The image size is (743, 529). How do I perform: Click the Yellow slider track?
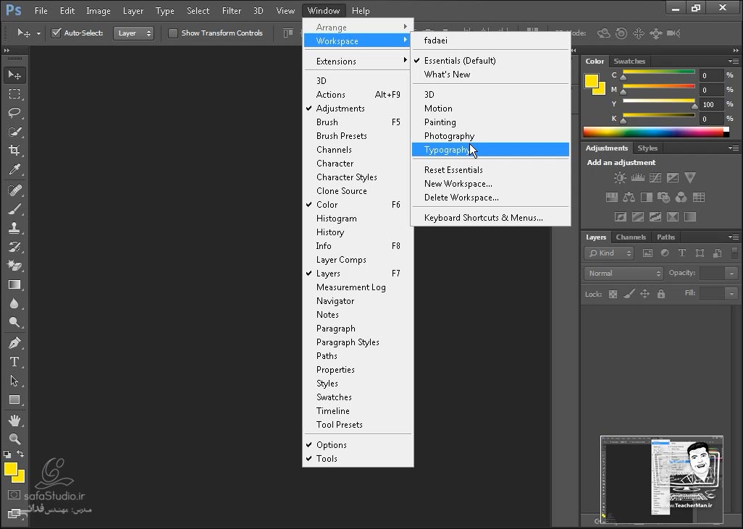pos(659,101)
